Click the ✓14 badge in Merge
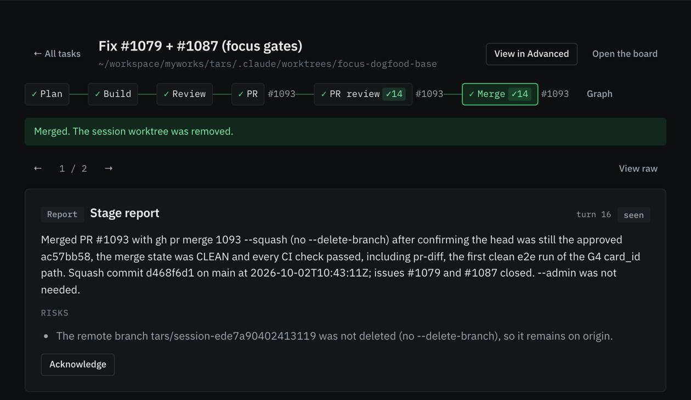Viewport: 691px width, 400px height. [x=520, y=94]
